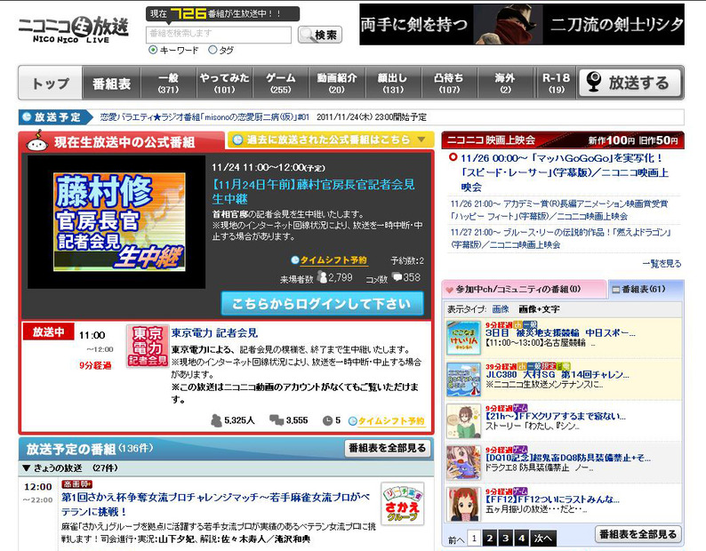Click こちらからログインして下さい login button
Viewport: 706px width, 551px height.
click(x=323, y=303)
